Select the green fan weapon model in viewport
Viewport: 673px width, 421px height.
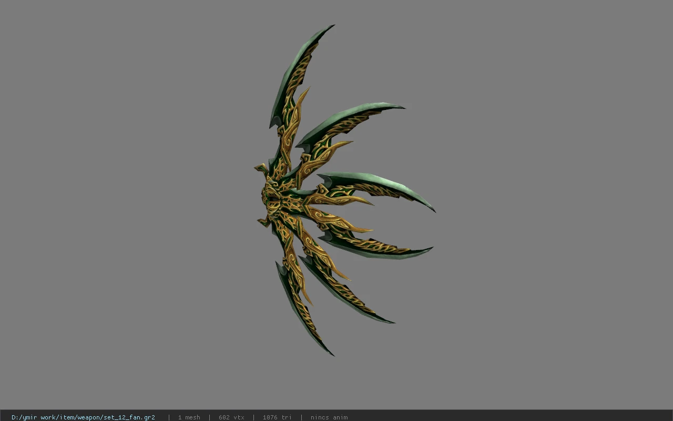pos(344,191)
